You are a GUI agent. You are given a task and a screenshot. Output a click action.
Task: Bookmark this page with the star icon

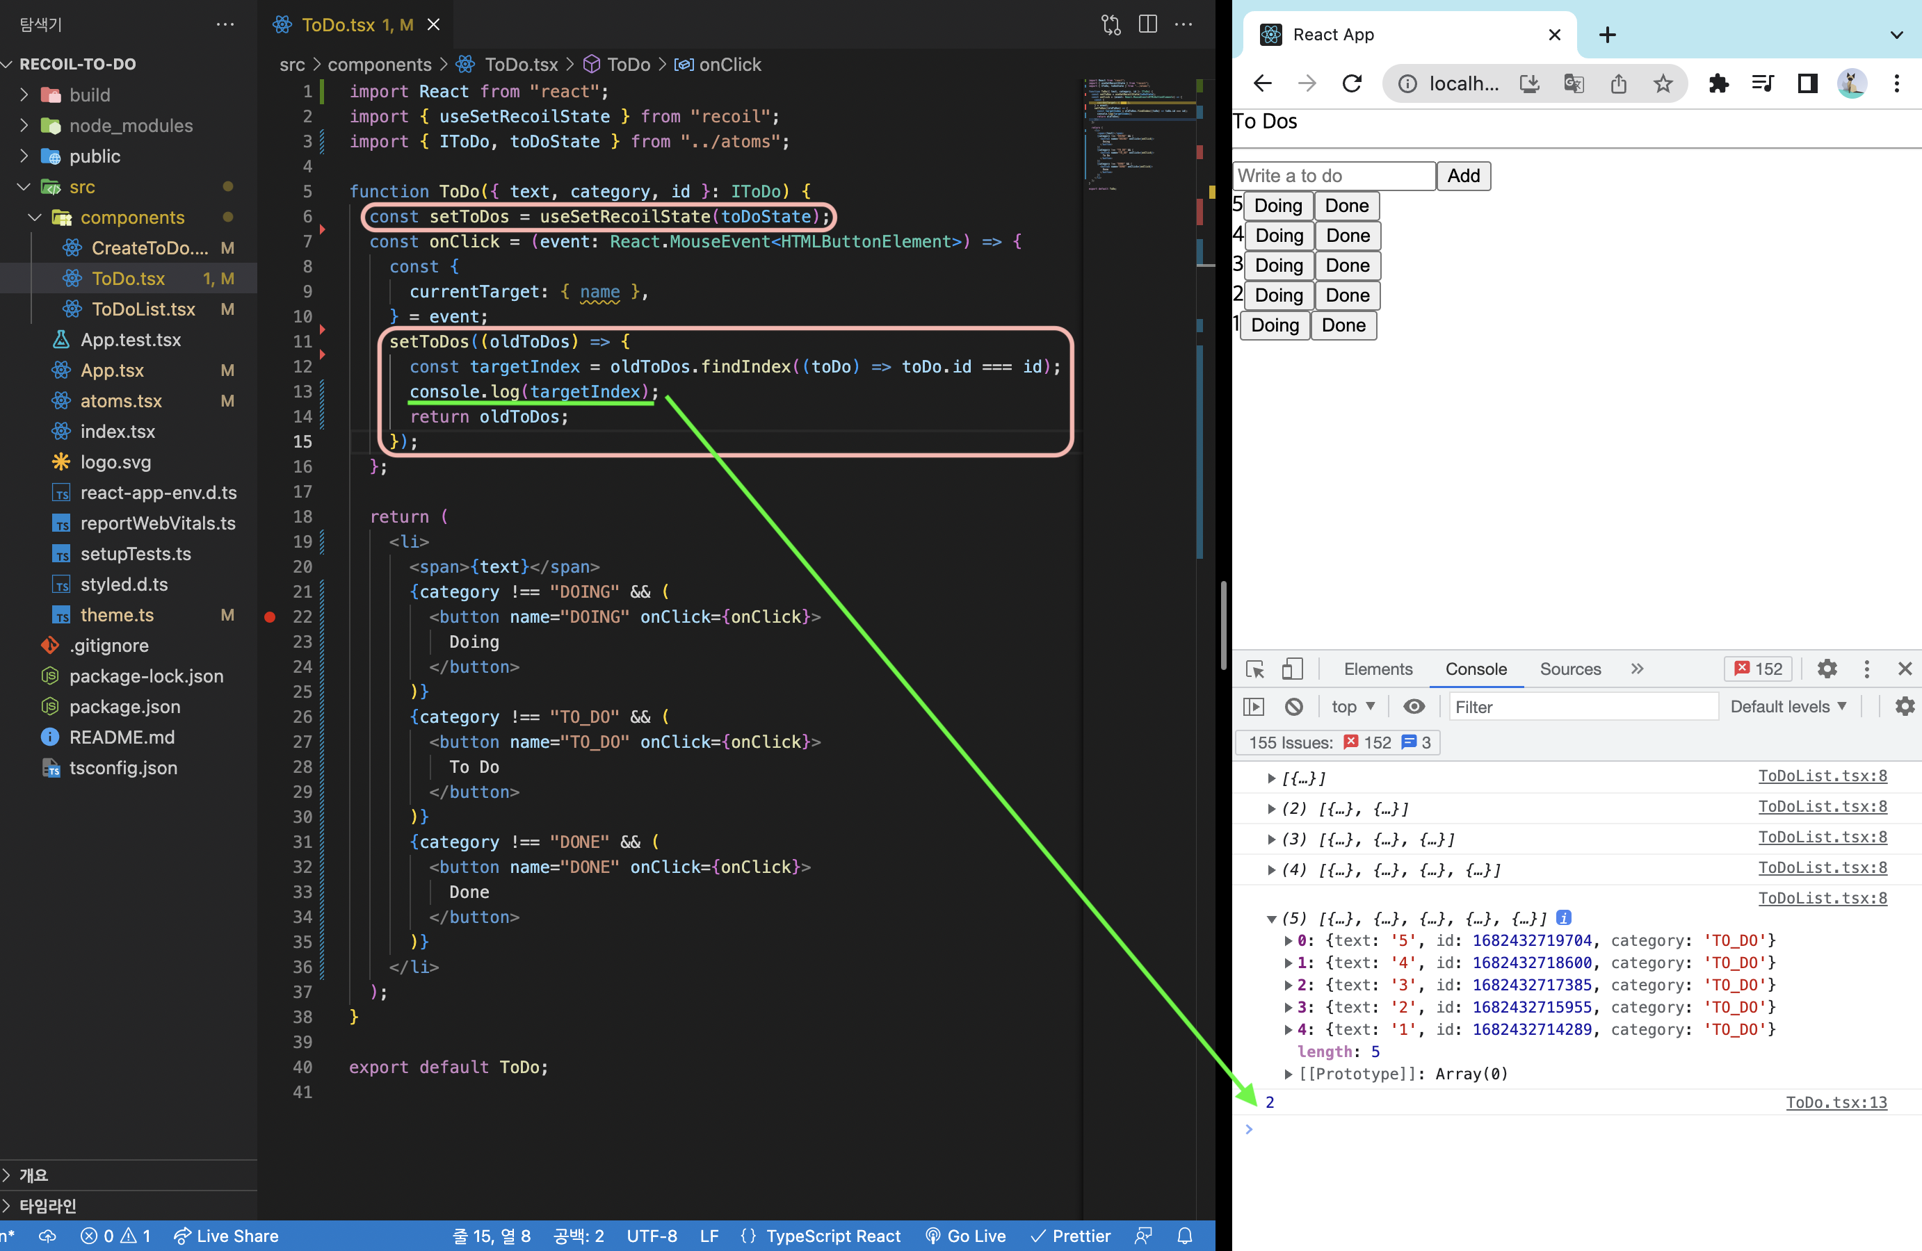1662,83
